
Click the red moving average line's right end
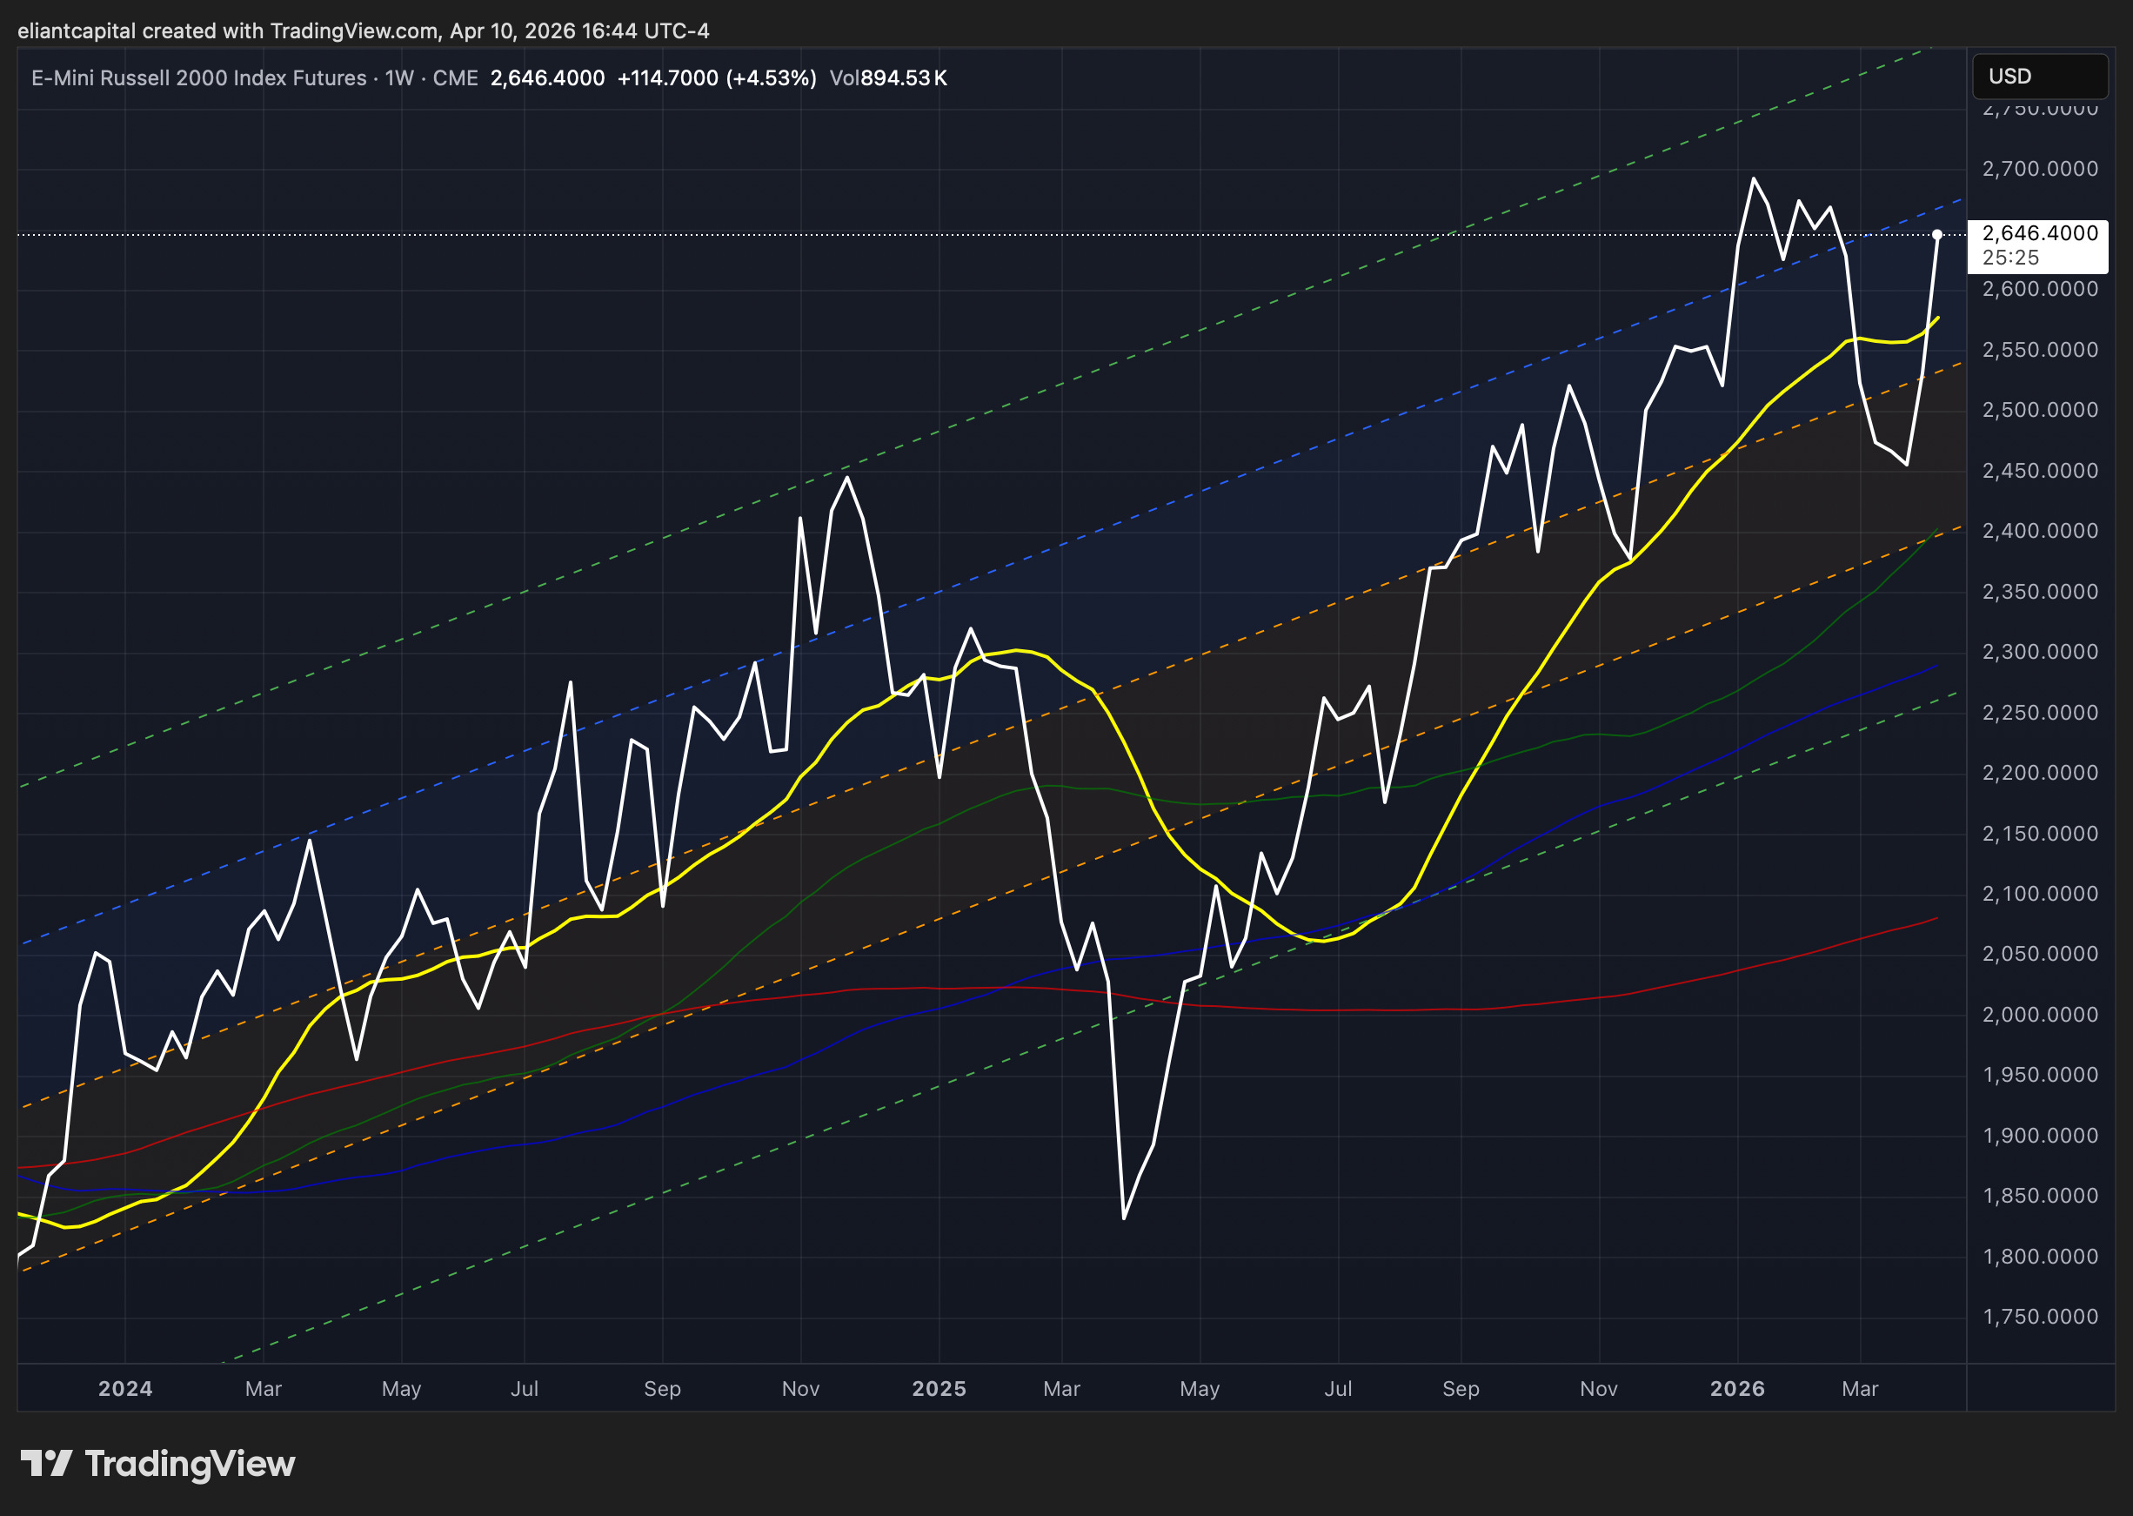coord(1936,918)
